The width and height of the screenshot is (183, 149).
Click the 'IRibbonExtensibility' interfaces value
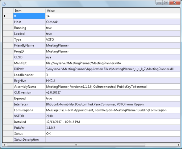[113, 104]
